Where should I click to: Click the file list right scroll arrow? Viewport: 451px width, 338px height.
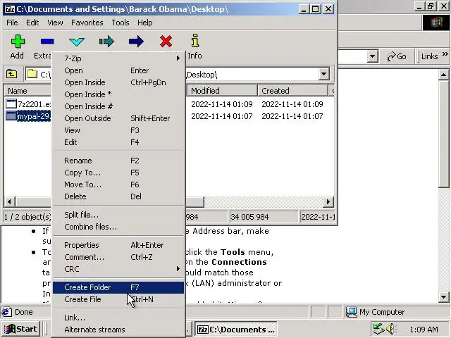tap(328, 202)
